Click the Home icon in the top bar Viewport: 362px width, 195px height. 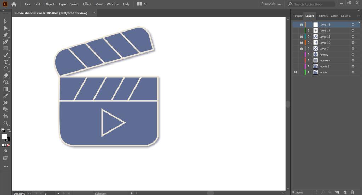tap(14, 4)
